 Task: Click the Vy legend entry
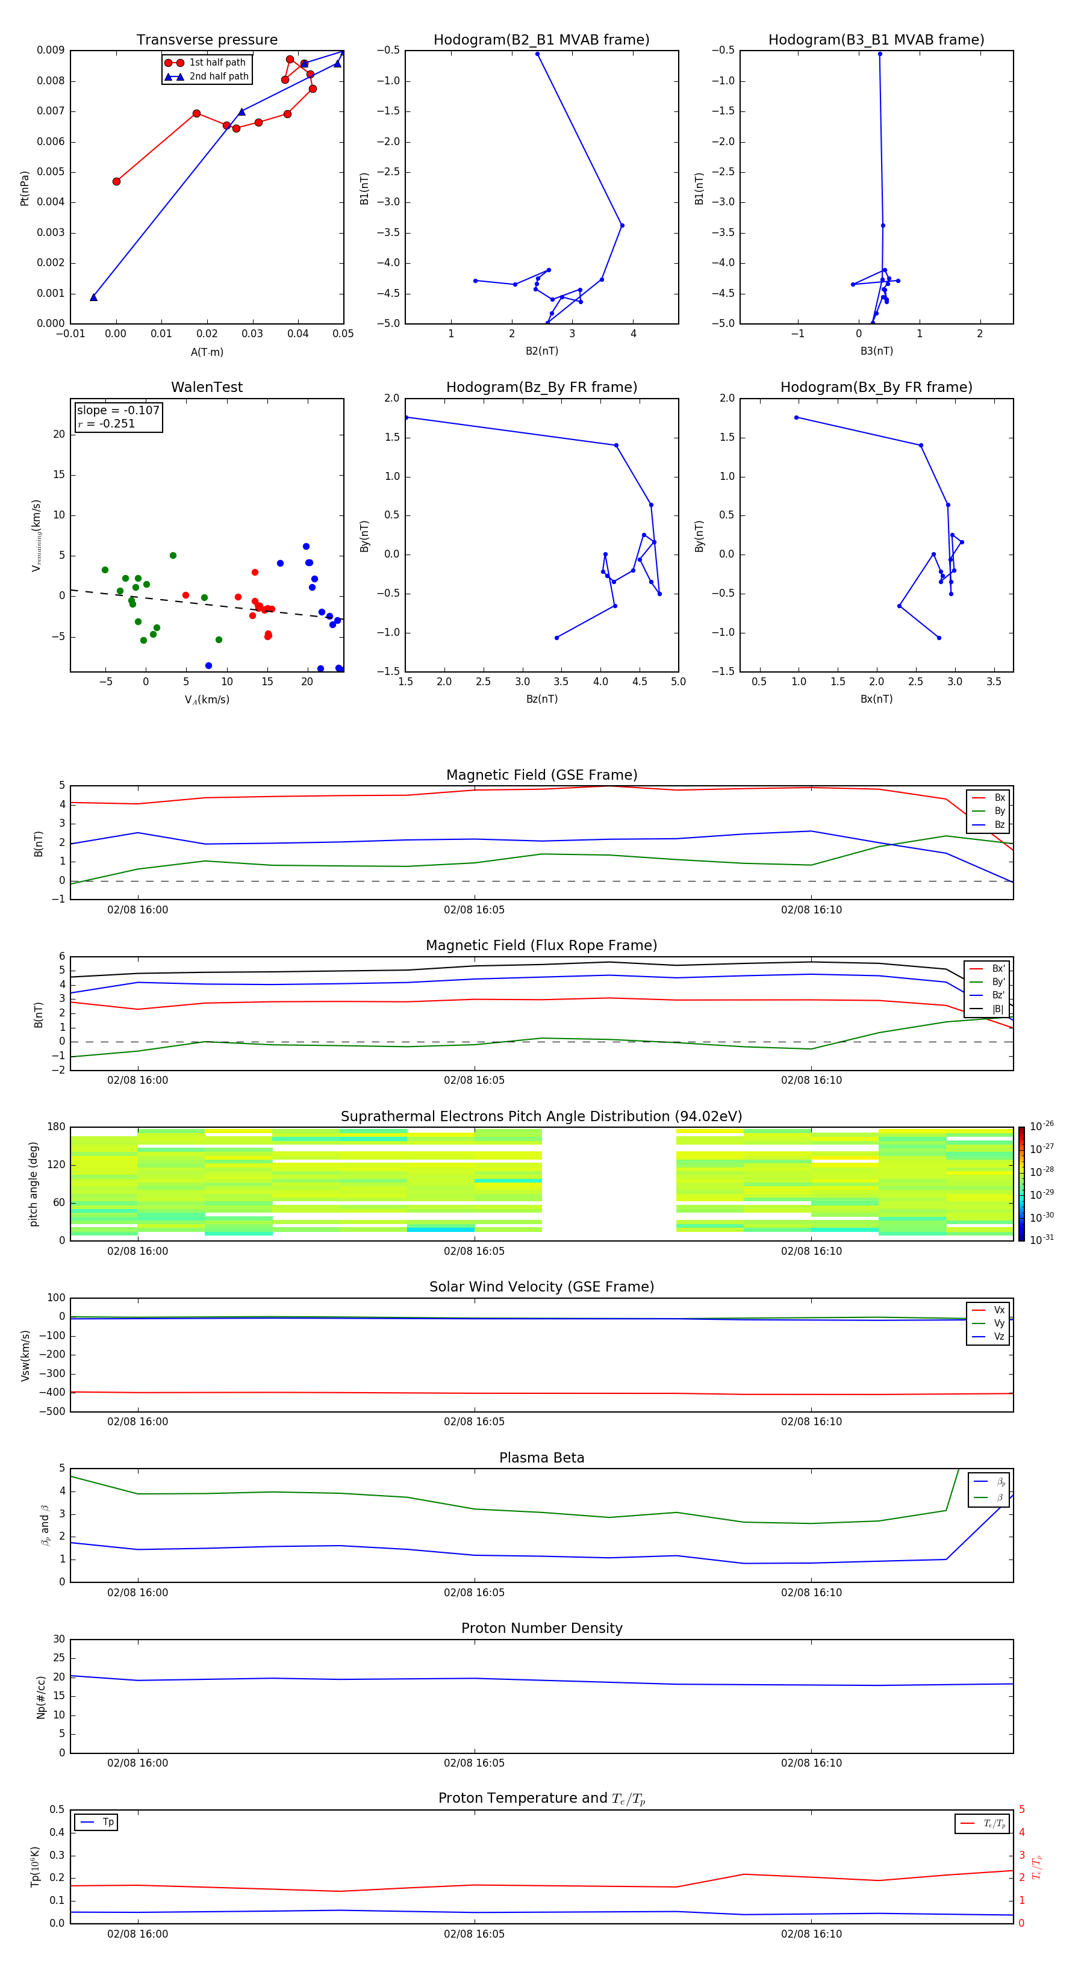[988, 1323]
